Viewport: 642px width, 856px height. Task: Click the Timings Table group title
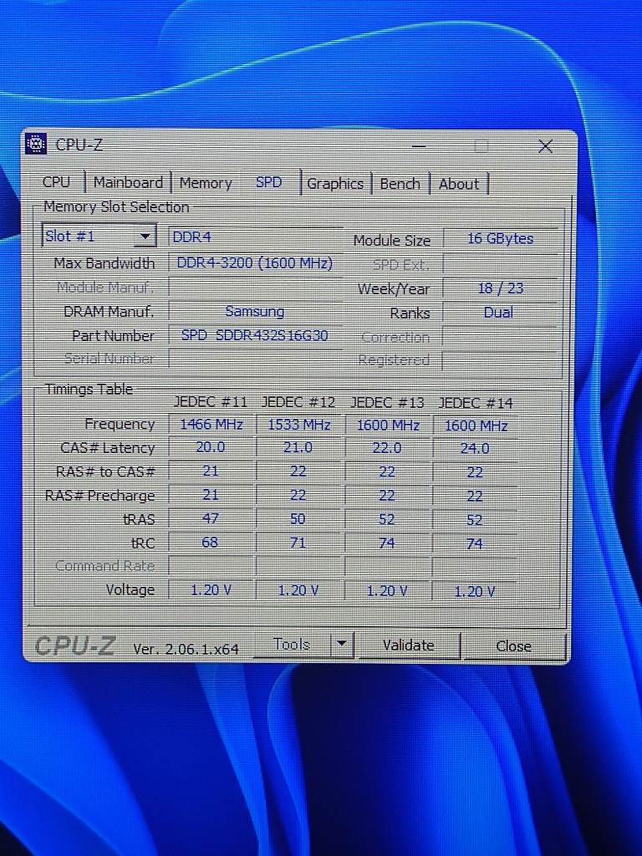[x=89, y=390]
